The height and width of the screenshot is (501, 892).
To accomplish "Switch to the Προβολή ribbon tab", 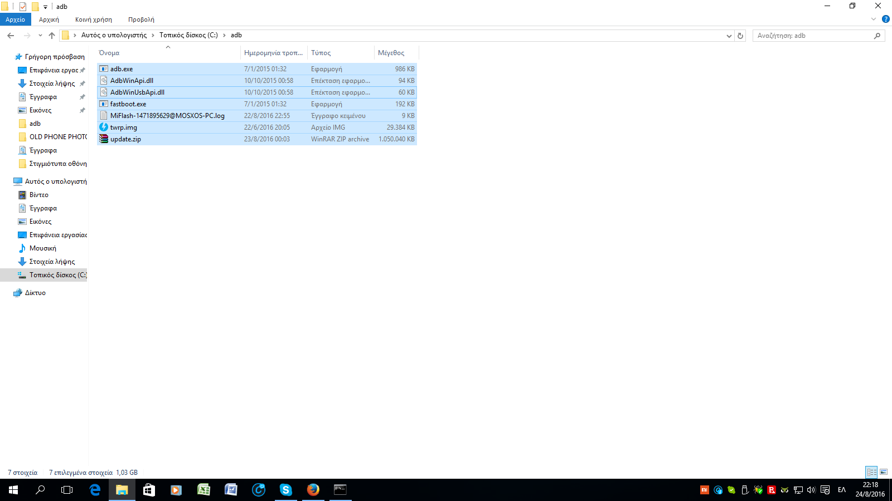I will pos(141,19).
